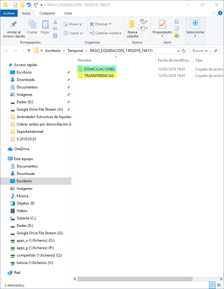Viewport: 224px width, 289px height.
Task: Switch to the Compartir ribbon tab
Action: 47,13
